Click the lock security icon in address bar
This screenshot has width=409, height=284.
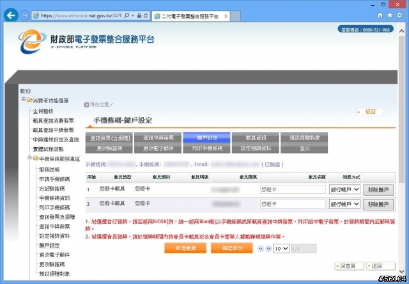(139, 15)
